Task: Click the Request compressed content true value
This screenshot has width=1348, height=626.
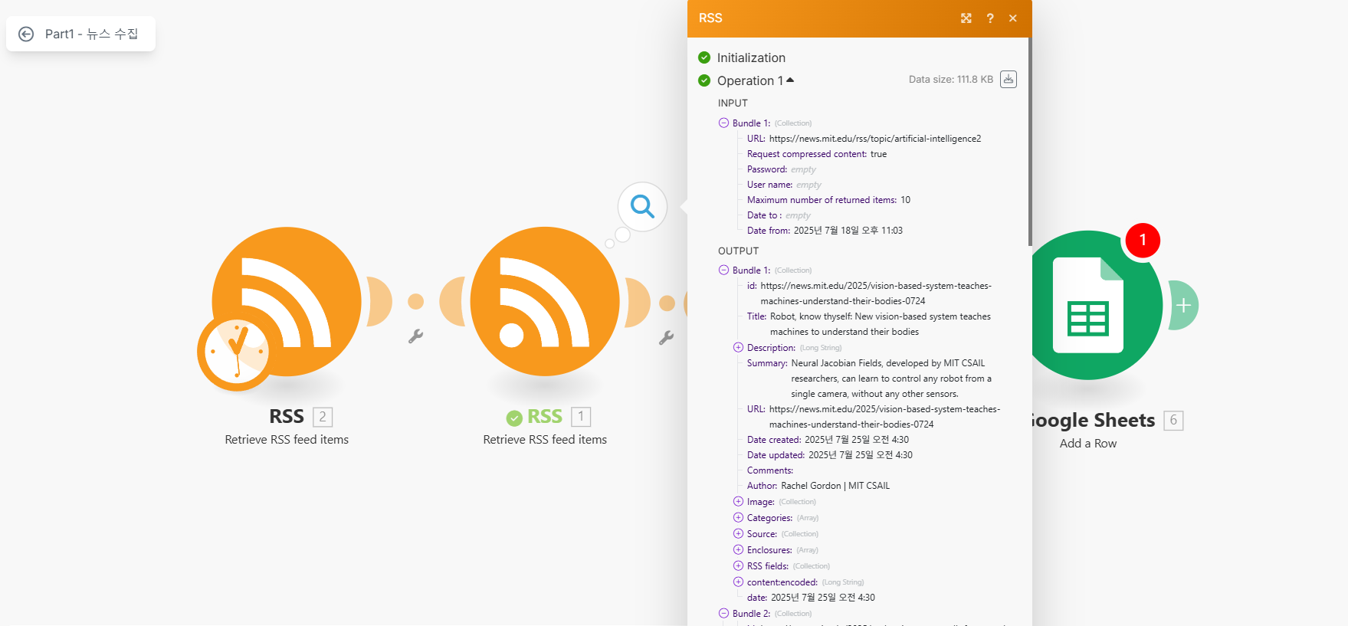Action: (879, 154)
